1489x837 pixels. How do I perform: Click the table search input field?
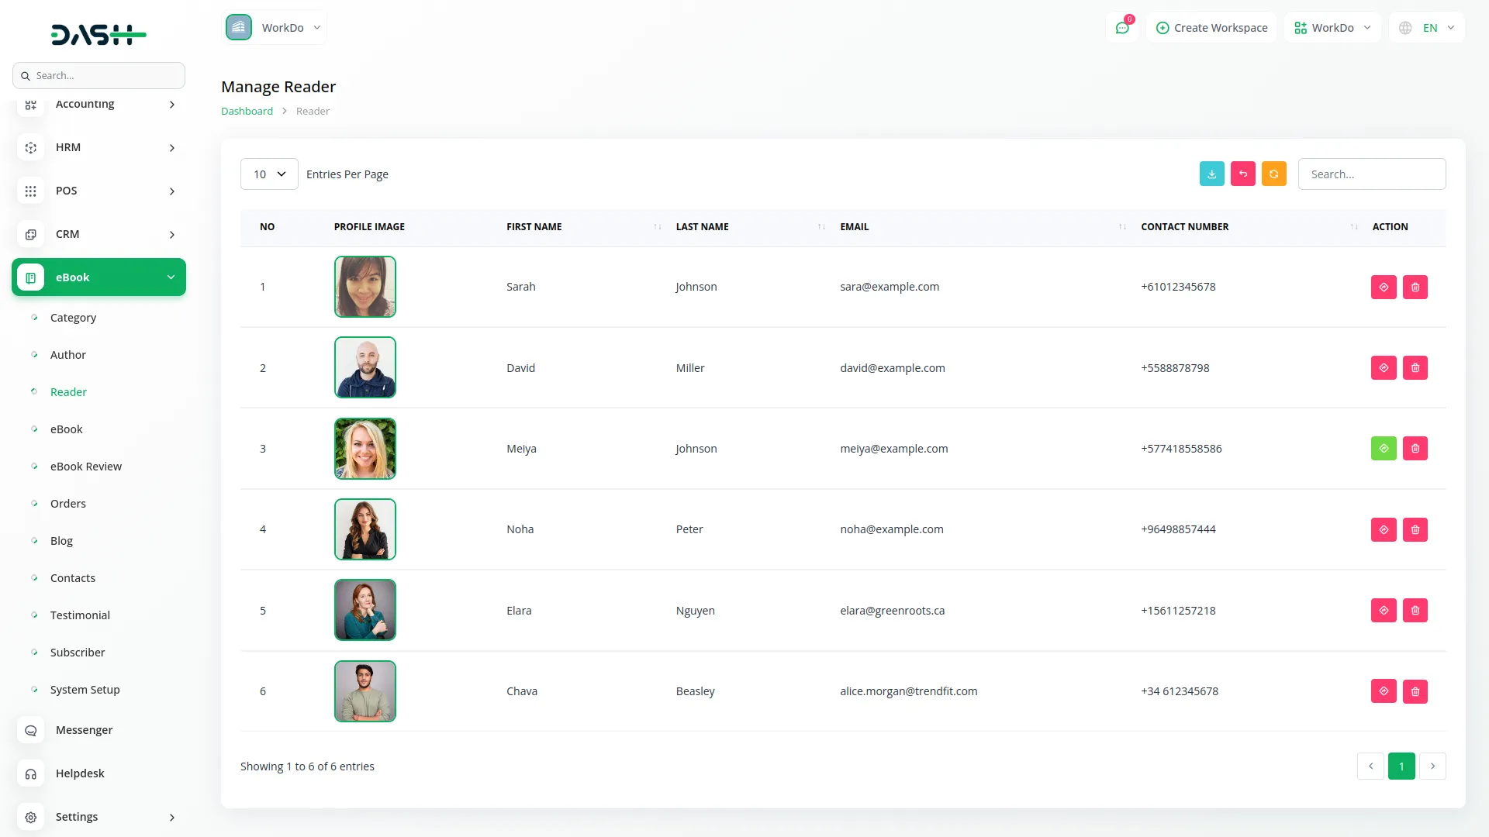[1371, 174]
